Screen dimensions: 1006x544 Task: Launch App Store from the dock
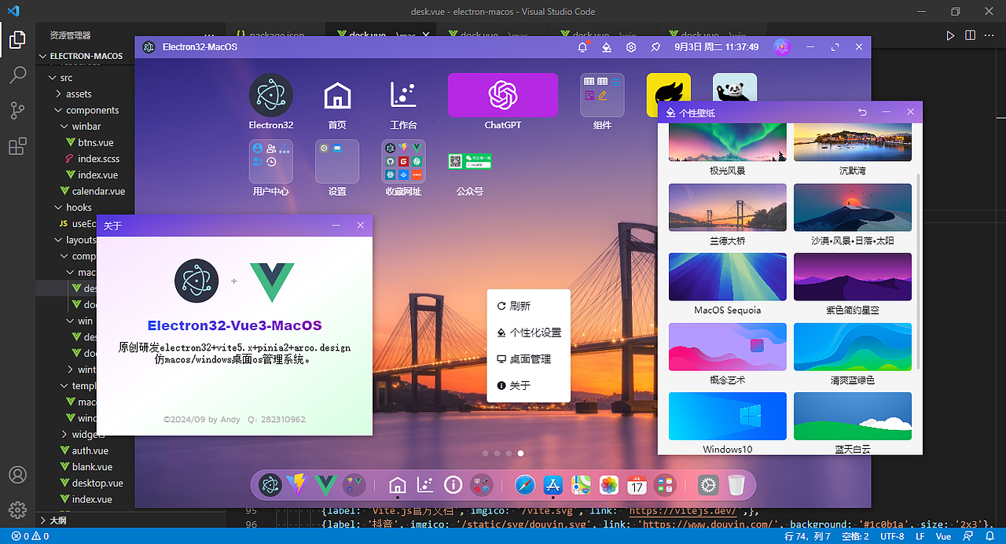553,485
